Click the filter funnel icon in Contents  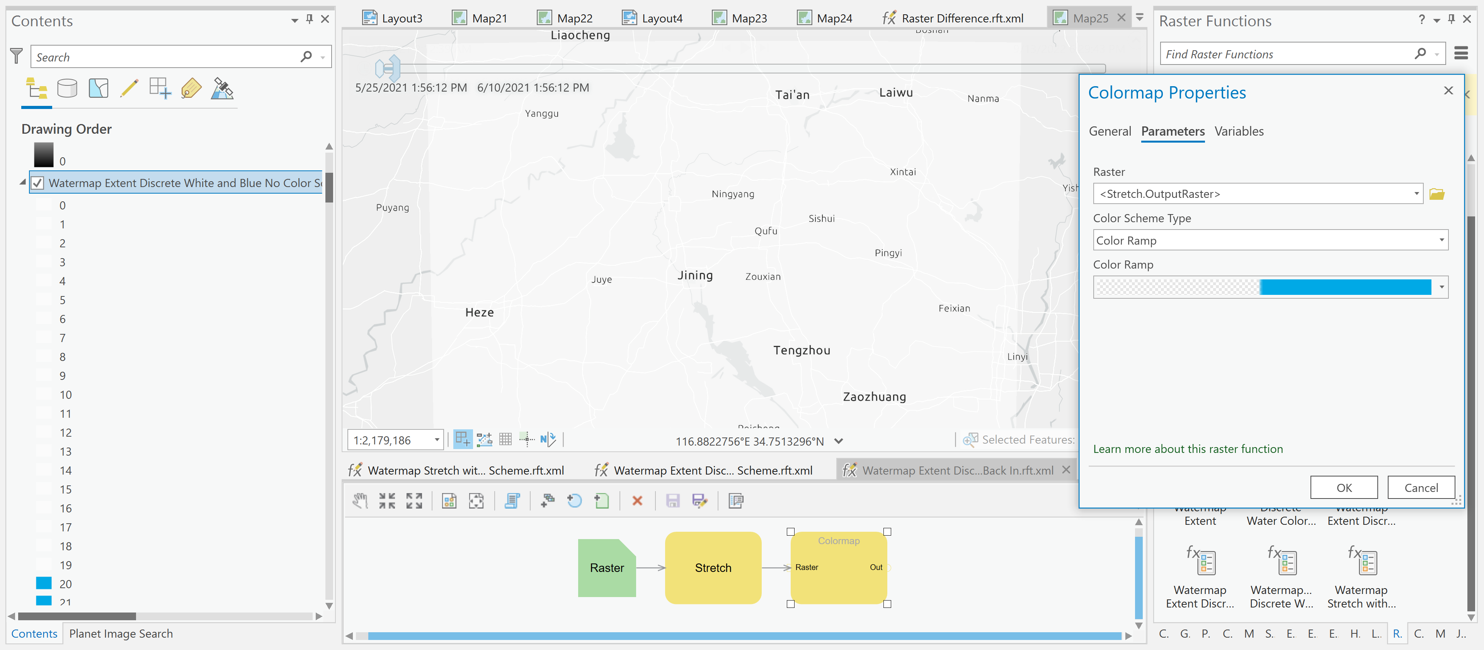click(x=16, y=56)
